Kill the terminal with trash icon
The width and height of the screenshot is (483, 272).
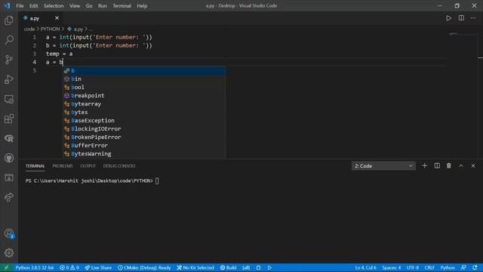(x=449, y=166)
